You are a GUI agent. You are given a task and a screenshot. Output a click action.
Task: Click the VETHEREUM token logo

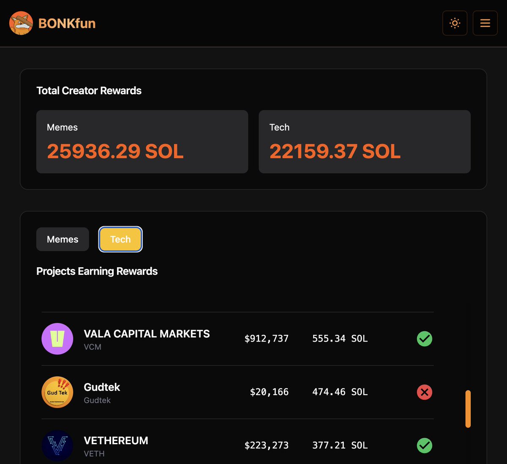57,445
